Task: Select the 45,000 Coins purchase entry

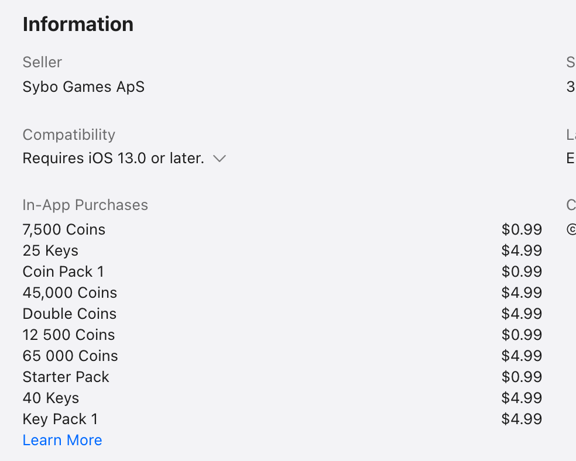Action: point(70,293)
